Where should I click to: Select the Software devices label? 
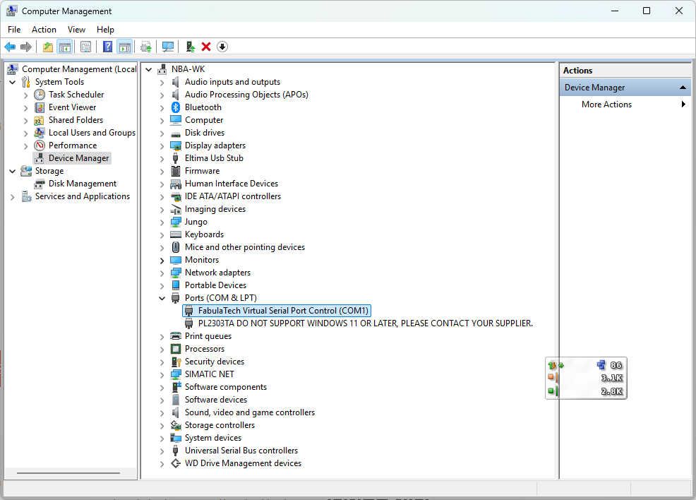pyautogui.click(x=216, y=400)
